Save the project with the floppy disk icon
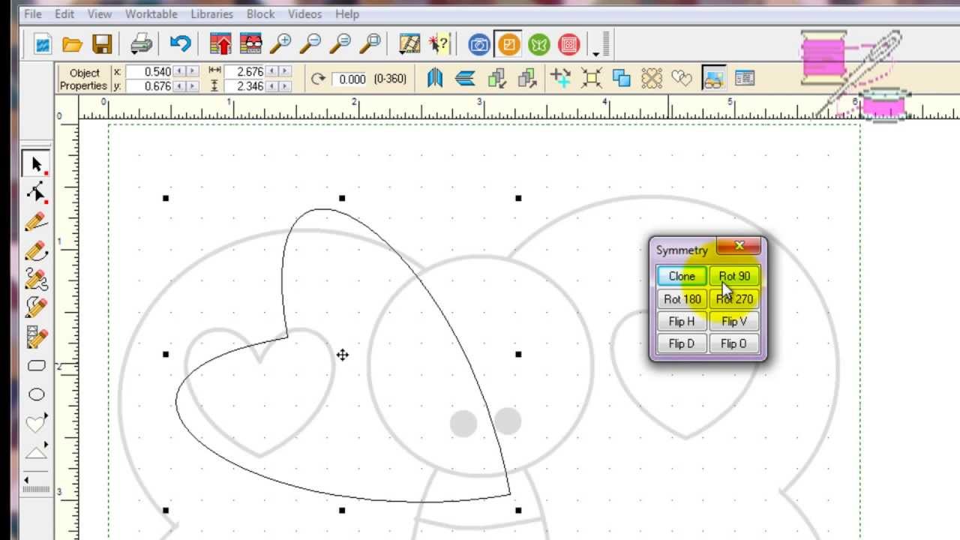The height and width of the screenshot is (540, 960). pyautogui.click(x=102, y=45)
